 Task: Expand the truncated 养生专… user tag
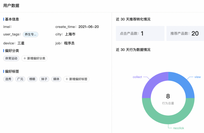coord(30,34)
